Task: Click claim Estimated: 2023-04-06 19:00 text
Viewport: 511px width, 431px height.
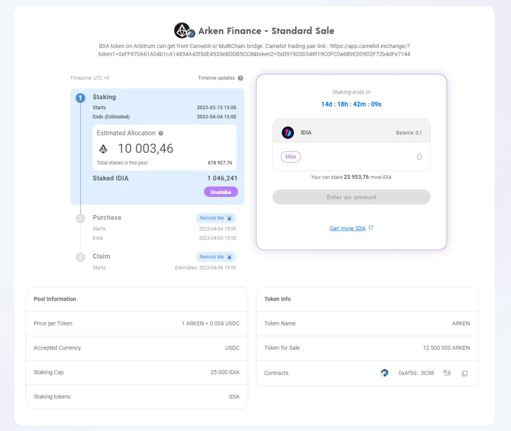Action: (x=205, y=268)
